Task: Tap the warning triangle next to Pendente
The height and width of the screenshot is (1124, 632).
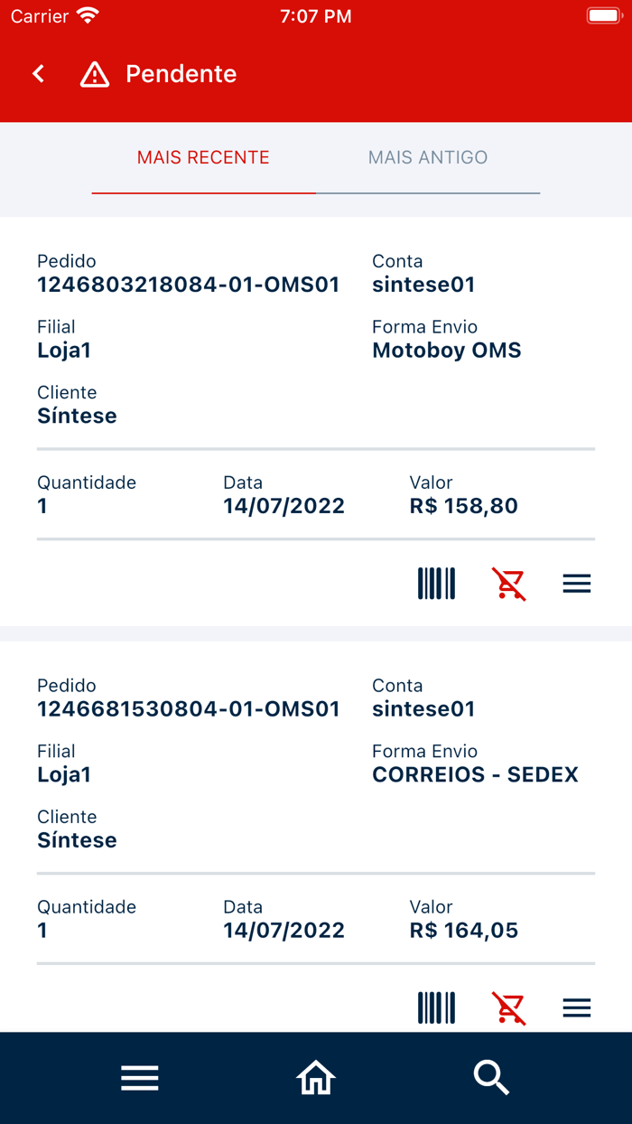Action: pyautogui.click(x=95, y=74)
